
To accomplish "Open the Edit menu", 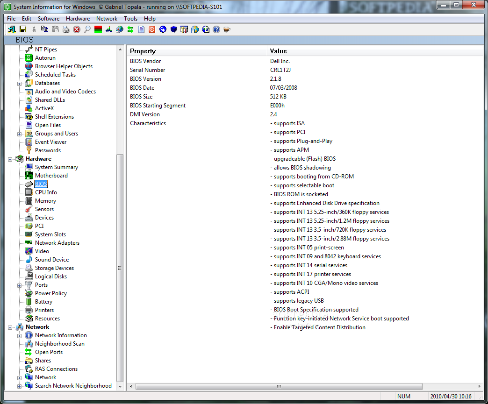I will pos(27,19).
